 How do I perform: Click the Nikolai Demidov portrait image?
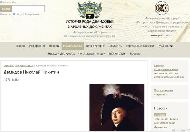(117, 108)
